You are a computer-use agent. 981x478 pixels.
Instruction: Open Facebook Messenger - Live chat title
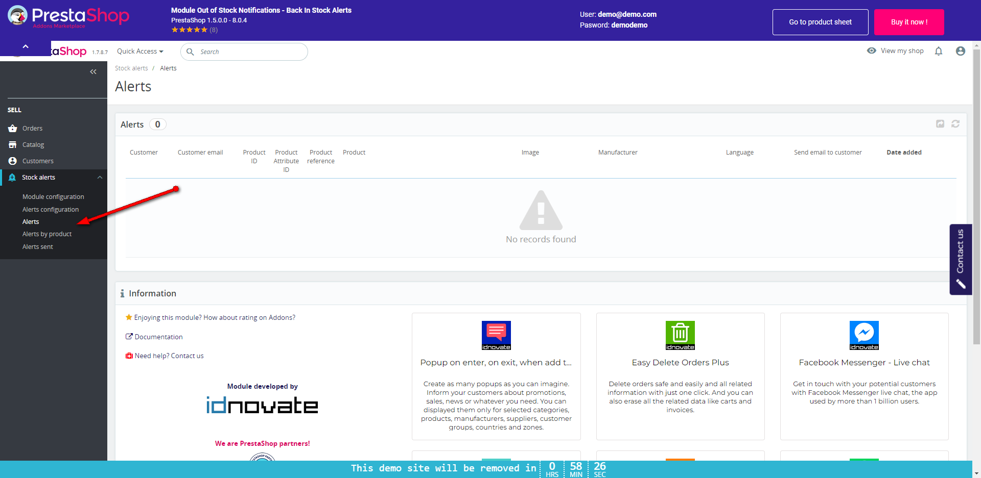(x=864, y=363)
